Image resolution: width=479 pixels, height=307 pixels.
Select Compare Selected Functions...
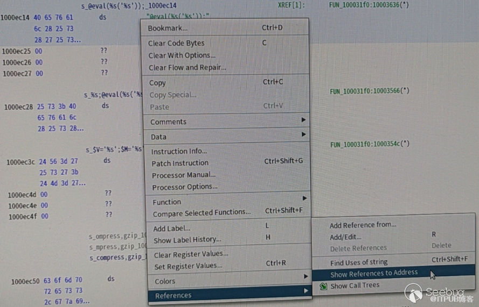pyautogui.click(x=202, y=213)
